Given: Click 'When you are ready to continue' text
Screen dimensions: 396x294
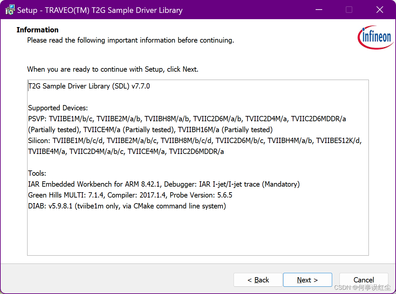Looking at the screenshot, I should tap(112, 69).
